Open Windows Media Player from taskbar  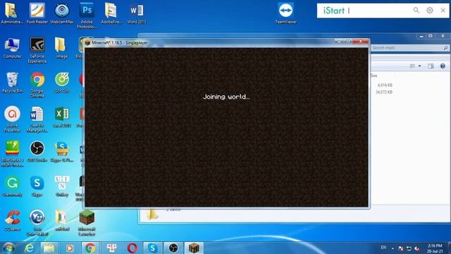pos(69,248)
